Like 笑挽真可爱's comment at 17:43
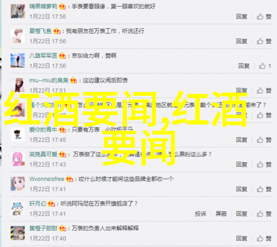Screen dimensions: 277x247 tap(264, 164)
